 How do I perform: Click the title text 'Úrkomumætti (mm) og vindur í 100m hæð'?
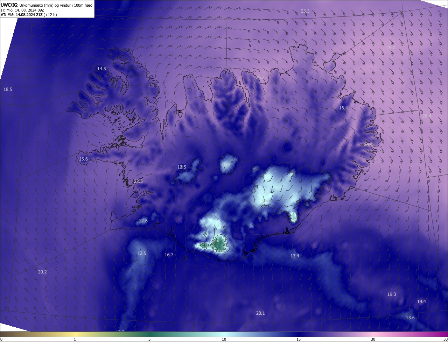(x=56, y=5)
